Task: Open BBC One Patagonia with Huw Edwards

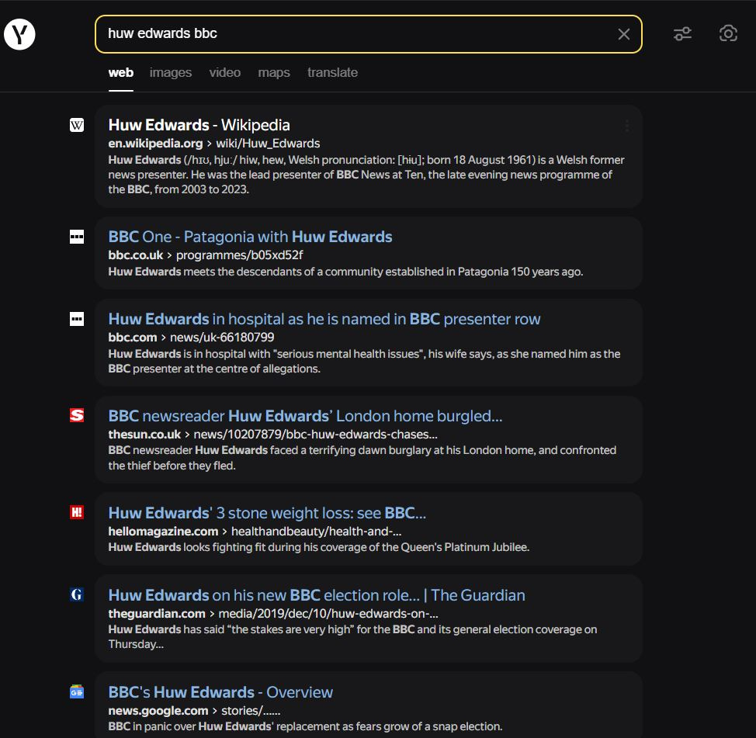Action: click(x=250, y=237)
